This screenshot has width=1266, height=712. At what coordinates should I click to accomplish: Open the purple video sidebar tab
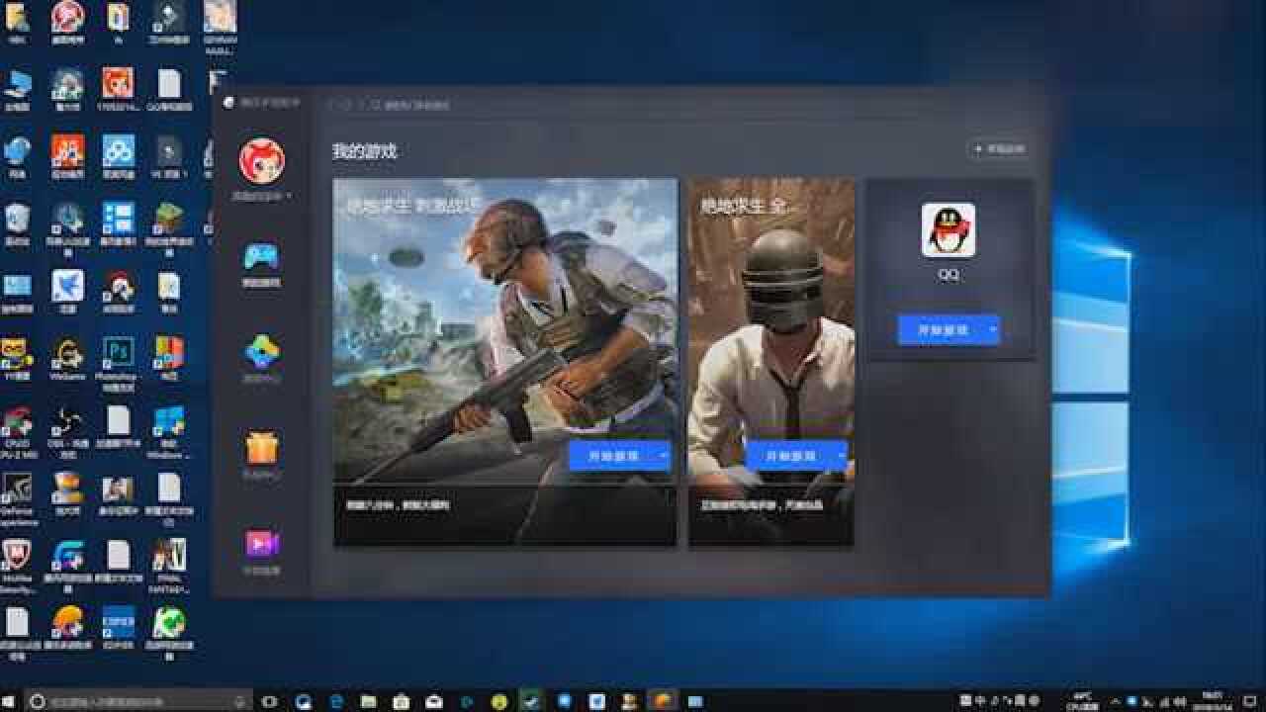click(x=261, y=550)
